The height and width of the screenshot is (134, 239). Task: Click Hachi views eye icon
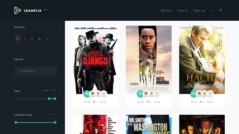(x=208, y=102)
